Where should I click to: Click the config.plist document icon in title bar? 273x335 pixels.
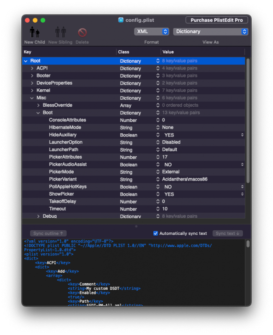[x=121, y=20]
